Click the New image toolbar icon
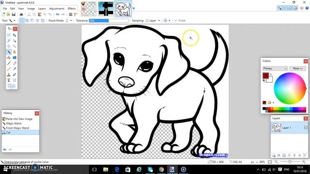The width and height of the screenshot is (310, 174). [x=3, y=14]
